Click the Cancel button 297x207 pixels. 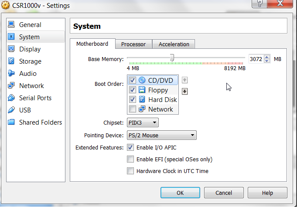pyautogui.click(x=224, y=193)
